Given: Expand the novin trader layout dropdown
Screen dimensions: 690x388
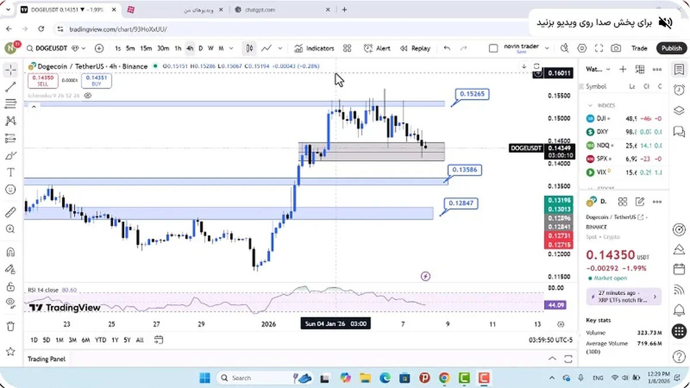Looking at the screenshot, I should (547, 48).
